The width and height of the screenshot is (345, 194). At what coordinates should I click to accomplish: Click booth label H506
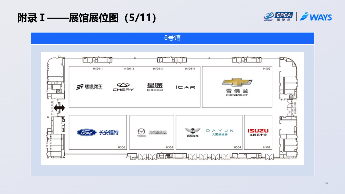(122, 147)
